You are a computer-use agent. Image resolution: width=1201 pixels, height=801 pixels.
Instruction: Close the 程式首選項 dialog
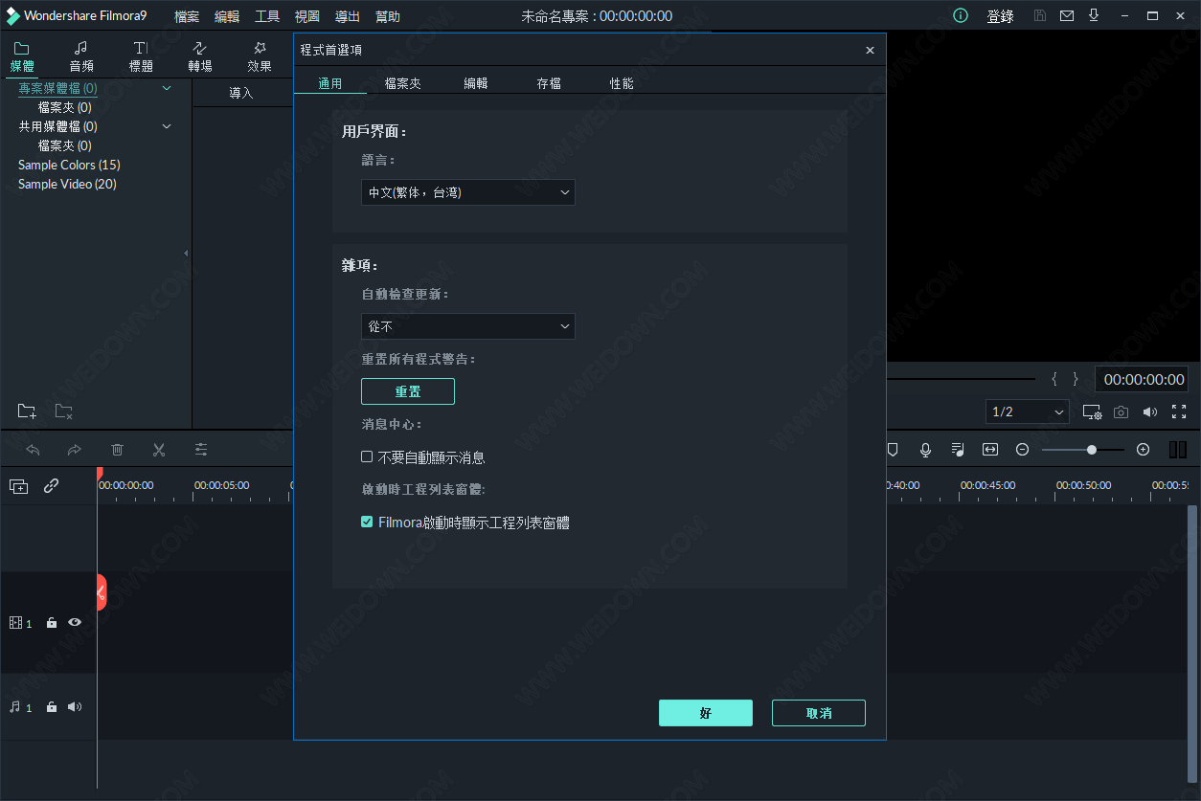point(870,50)
